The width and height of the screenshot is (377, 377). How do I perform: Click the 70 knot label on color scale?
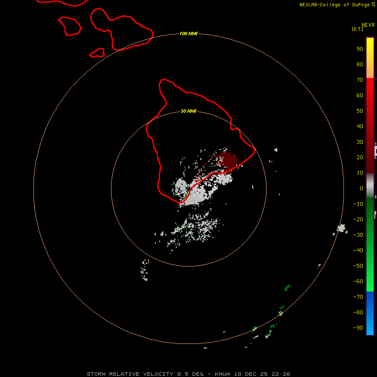click(x=360, y=80)
